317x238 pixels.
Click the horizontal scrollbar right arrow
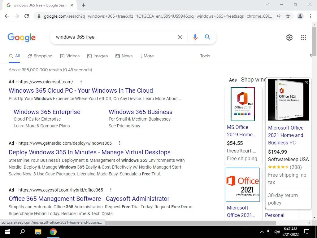coord(309,223)
